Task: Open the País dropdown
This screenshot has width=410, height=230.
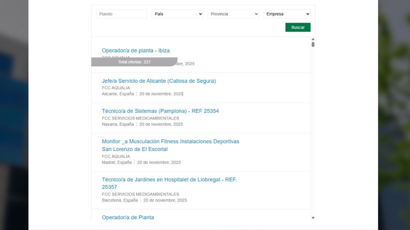Action: 177,14
